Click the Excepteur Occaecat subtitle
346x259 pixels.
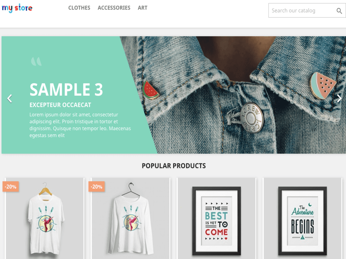click(60, 105)
